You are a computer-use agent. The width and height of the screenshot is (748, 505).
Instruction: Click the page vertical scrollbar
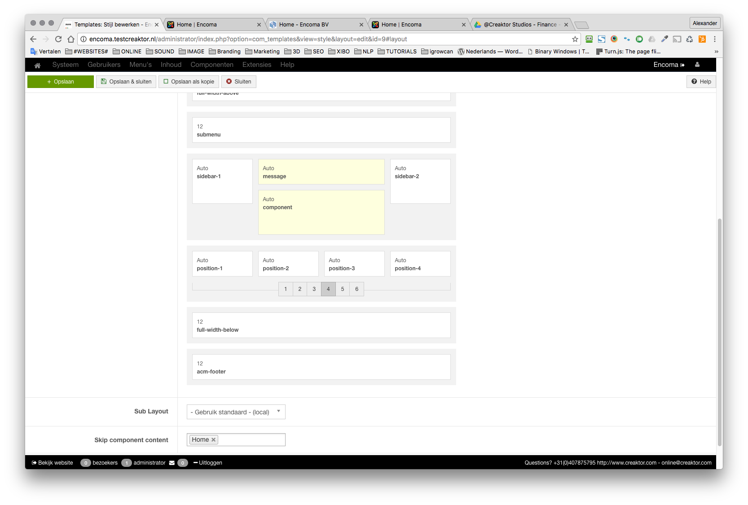720,332
